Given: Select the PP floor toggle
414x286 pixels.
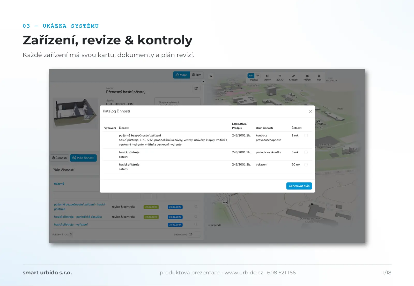Looking at the screenshot, I should click(x=257, y=76).
